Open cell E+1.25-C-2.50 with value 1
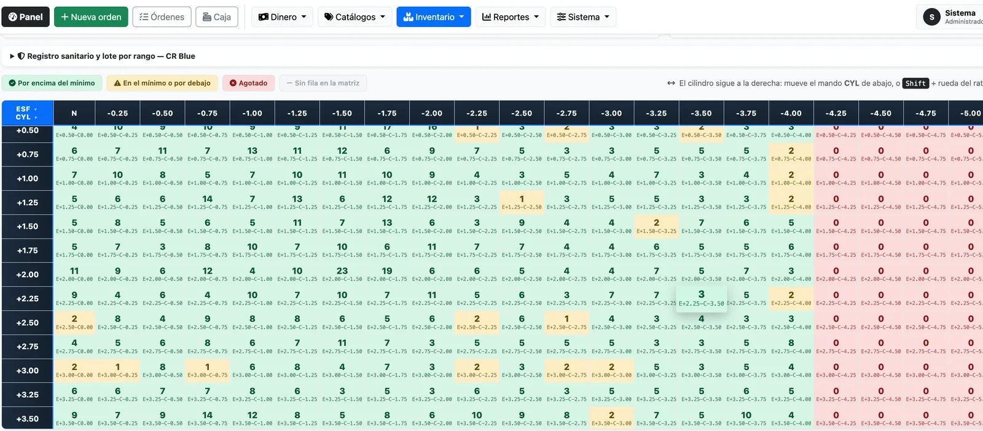This screenshot has height=431, width=983. 522,202
